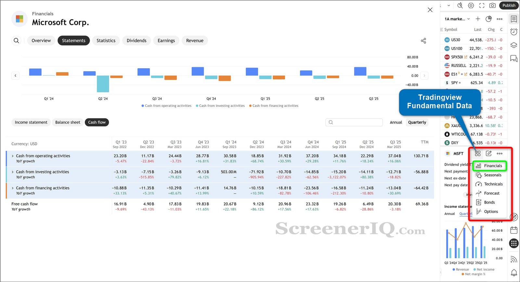Toggle Revenue legend in sidebar chart
This screenshot has height=282, width=520.
point(461,269)
